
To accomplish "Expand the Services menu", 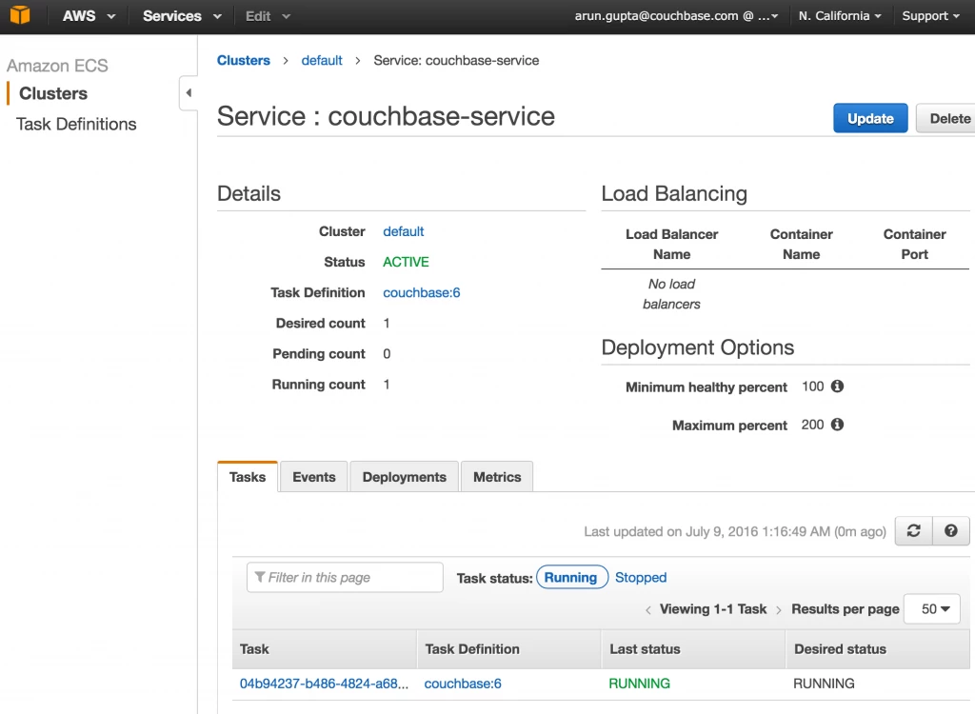I will (x=182, y=16).
